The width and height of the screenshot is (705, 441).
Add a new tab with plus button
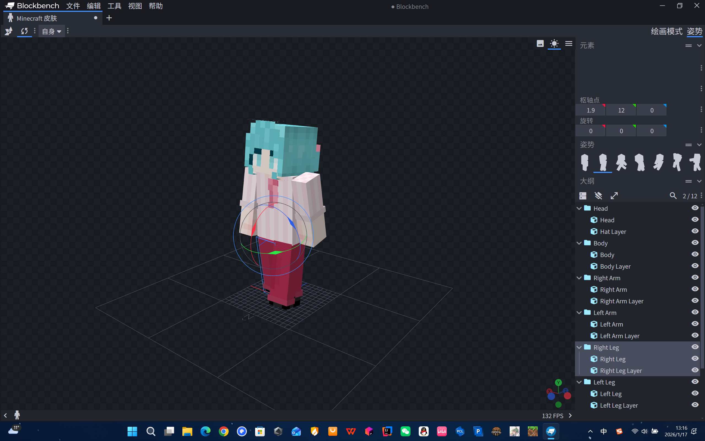point(109,18)
